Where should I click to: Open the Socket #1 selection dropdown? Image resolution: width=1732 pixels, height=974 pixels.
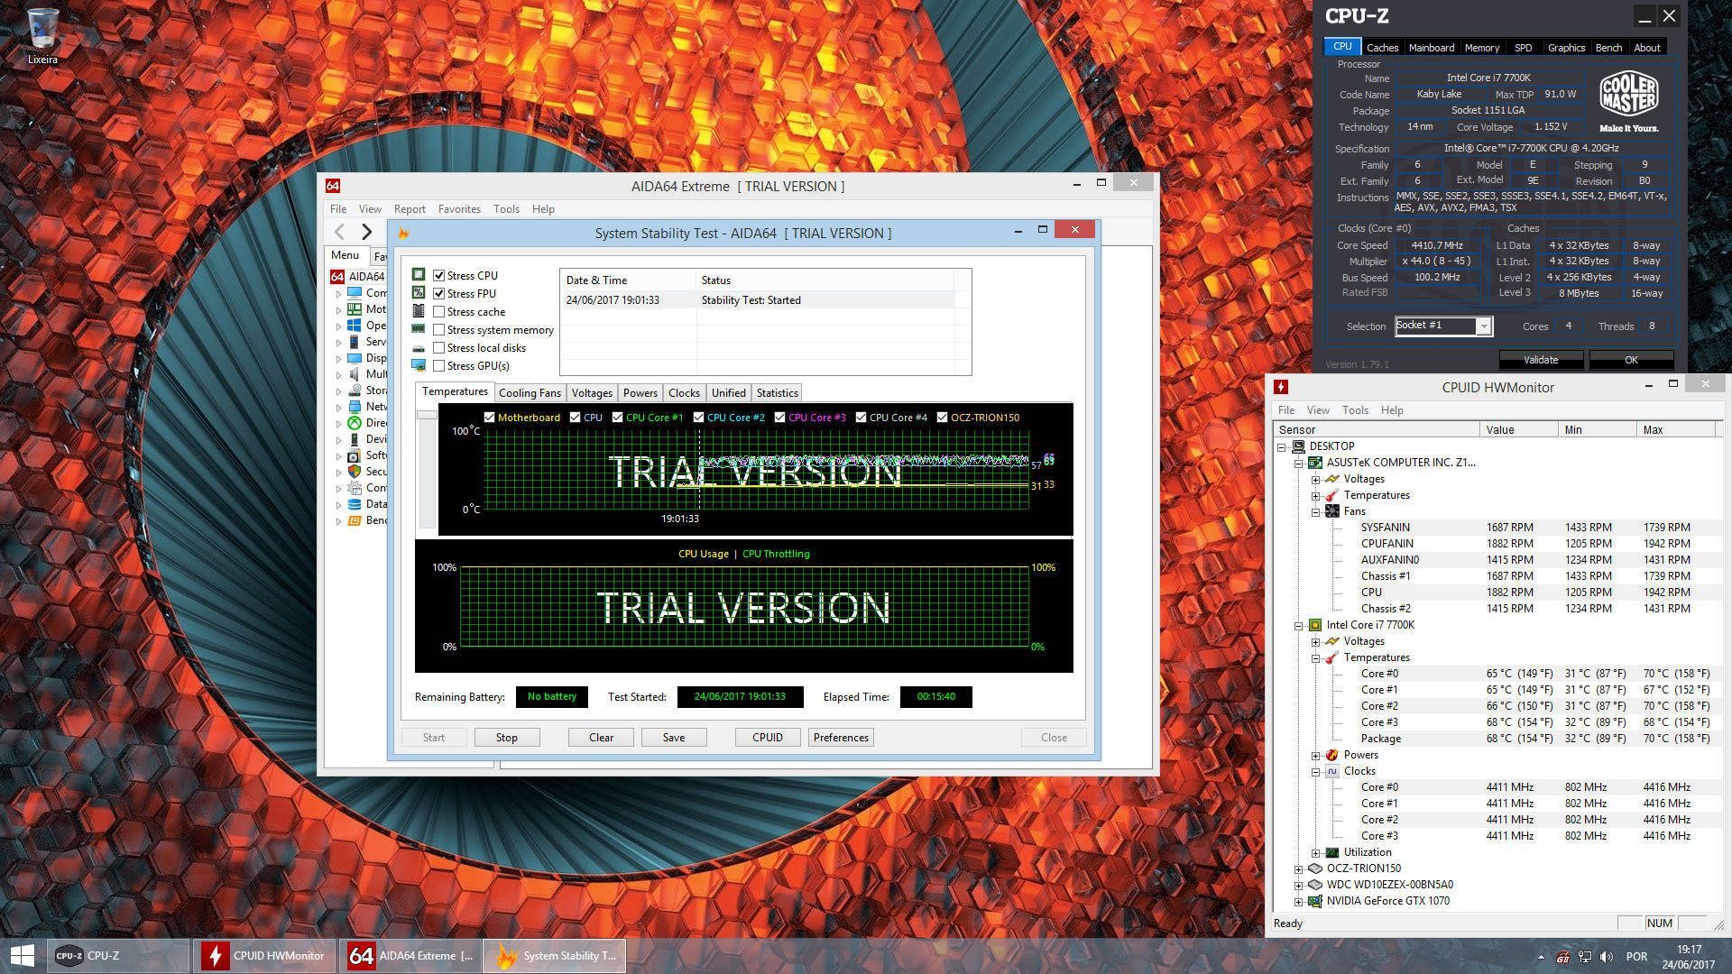1483,326
